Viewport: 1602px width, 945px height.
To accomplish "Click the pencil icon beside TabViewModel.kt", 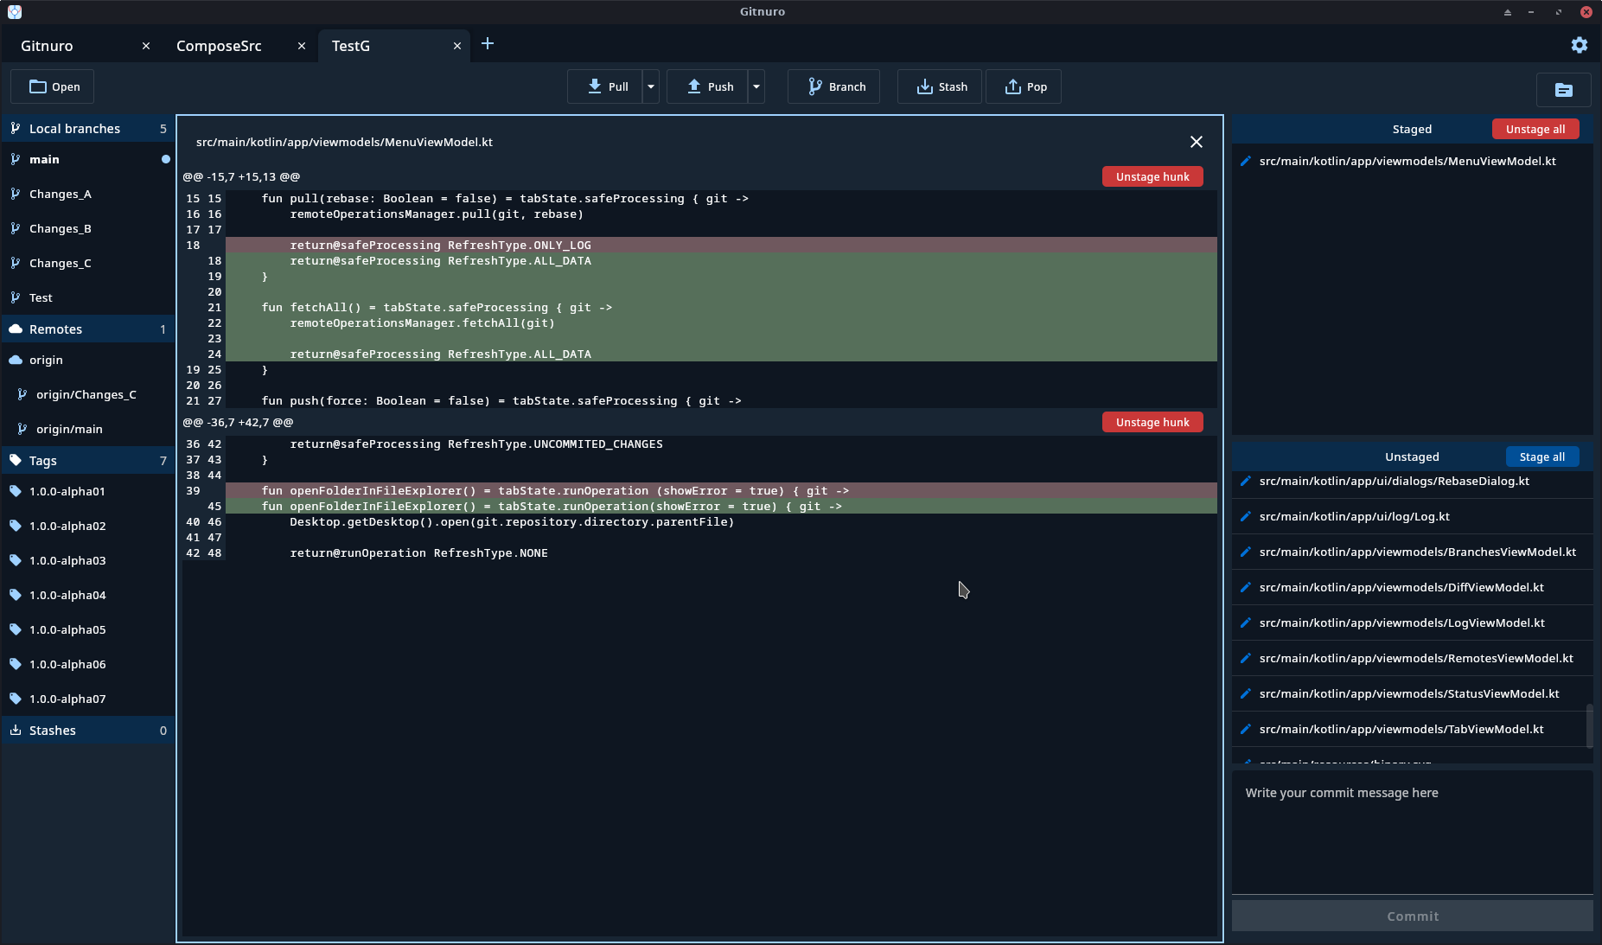I will (x=1246, y=729).
